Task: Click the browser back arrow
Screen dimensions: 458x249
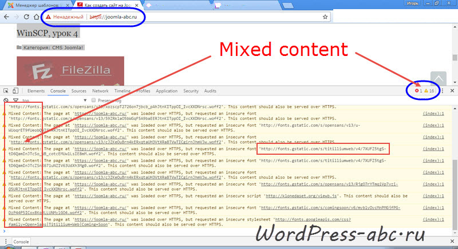Action: (6, 17)
